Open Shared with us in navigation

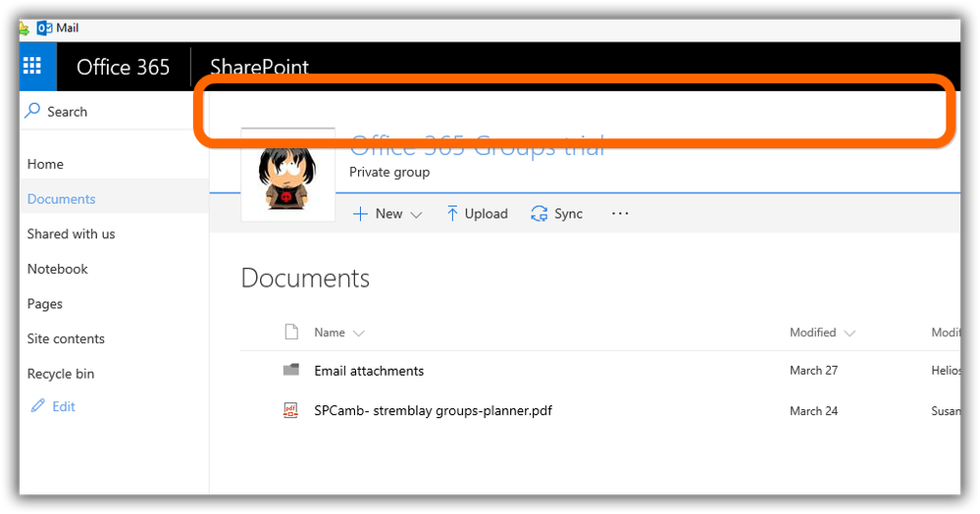pos(72,233)
